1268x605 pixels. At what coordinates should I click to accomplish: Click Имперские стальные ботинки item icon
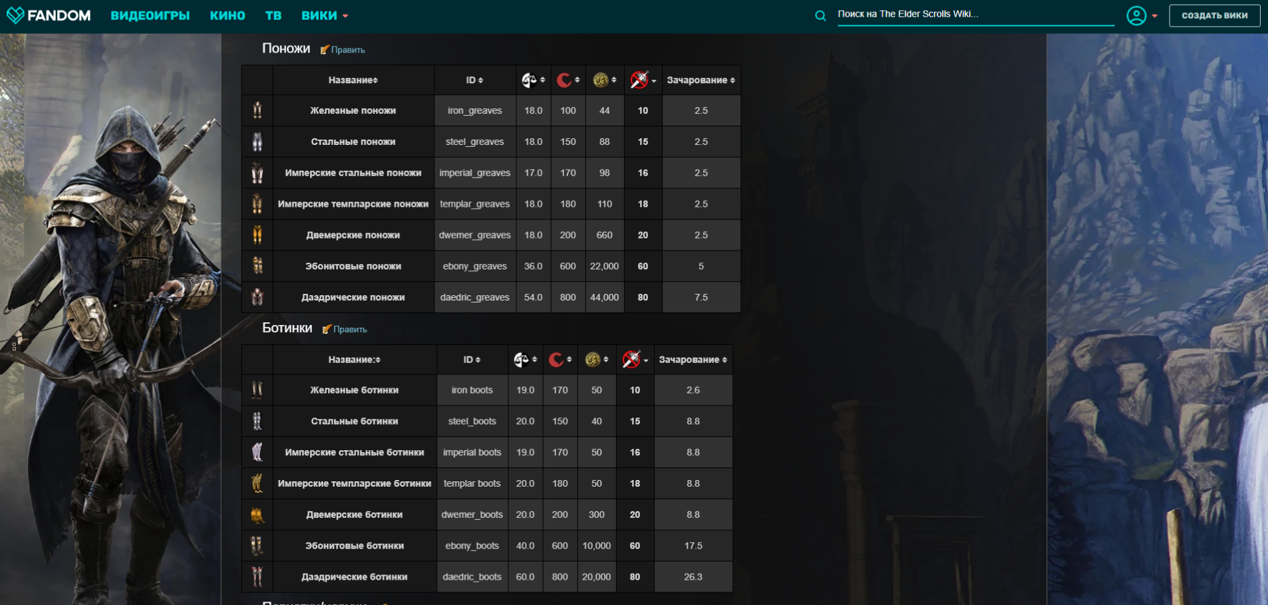(x=257, y=452)
